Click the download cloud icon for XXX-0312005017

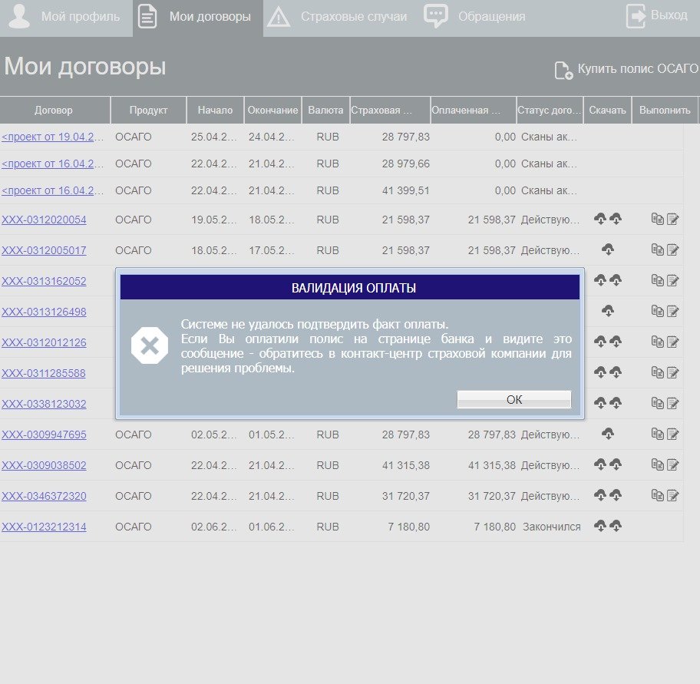pyautogui.click(x=608, y=249)
